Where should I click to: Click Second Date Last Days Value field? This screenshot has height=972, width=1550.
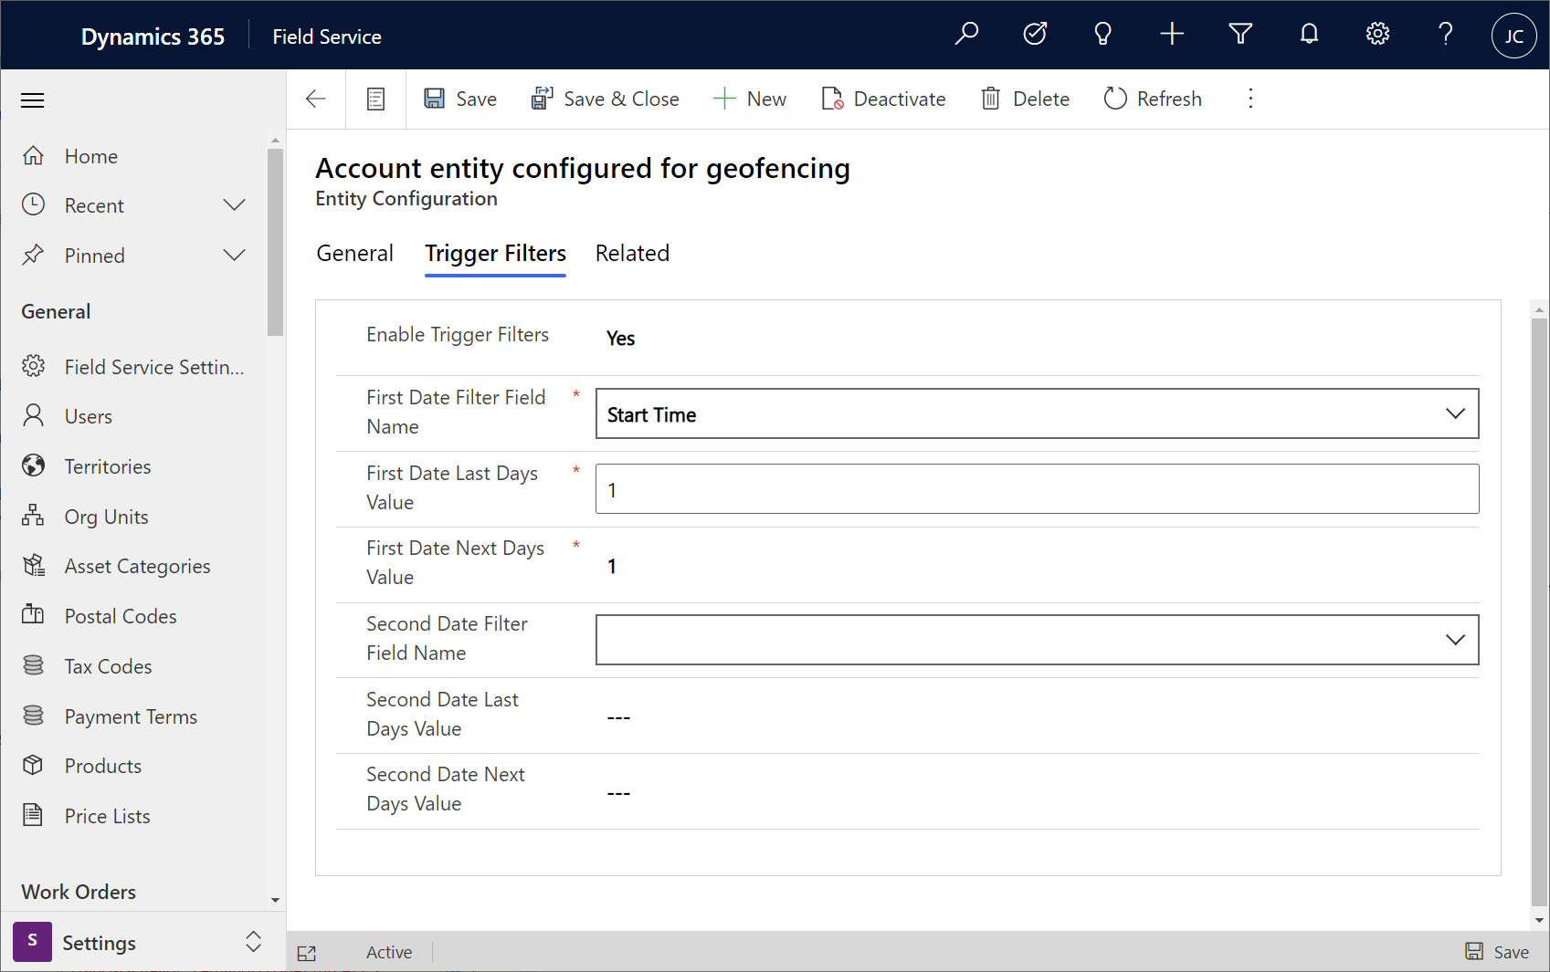click(1037, 716)
